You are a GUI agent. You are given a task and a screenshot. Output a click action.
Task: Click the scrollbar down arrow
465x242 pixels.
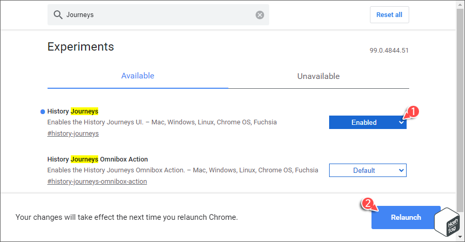(x=460, y=237)
